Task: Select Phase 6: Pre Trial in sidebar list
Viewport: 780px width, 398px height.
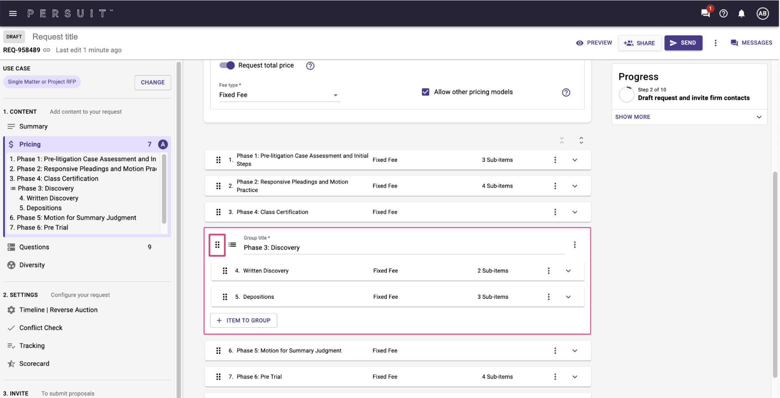Action: pyautogui.click(x=39, y=227)
